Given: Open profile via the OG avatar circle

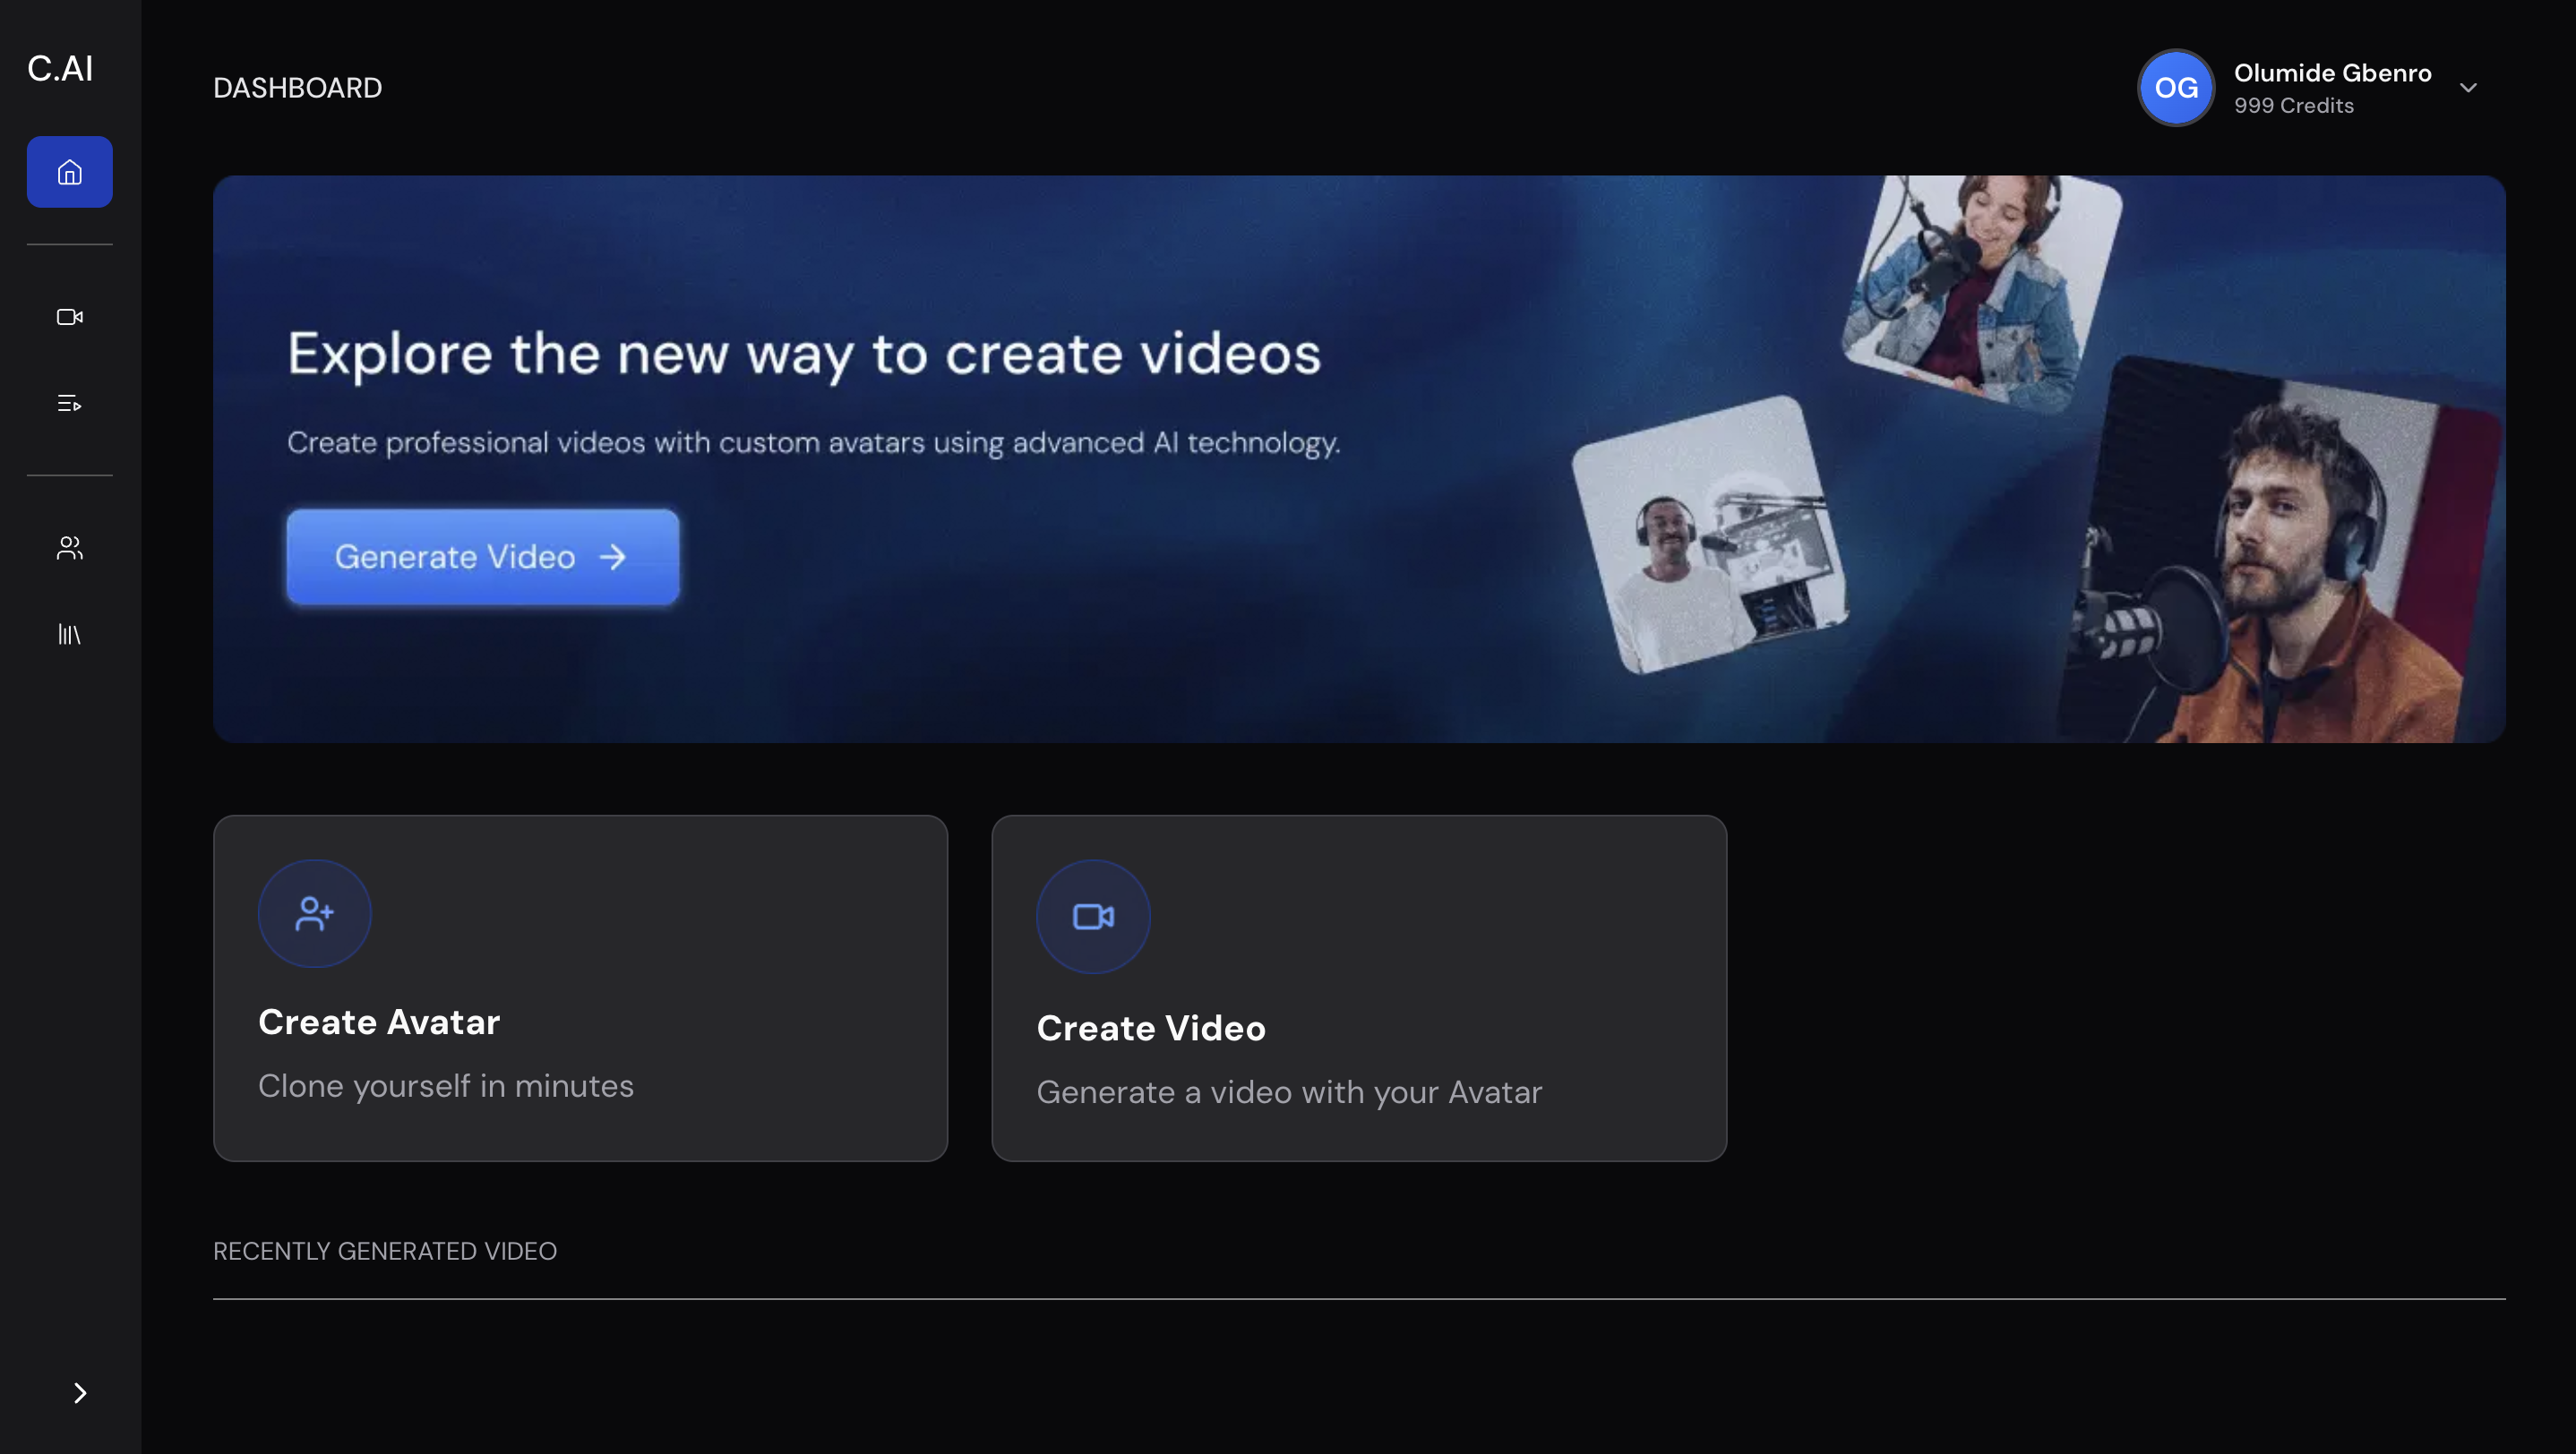Looking at the screenshot, I should pyautogui.click(x=2176, y=88).
